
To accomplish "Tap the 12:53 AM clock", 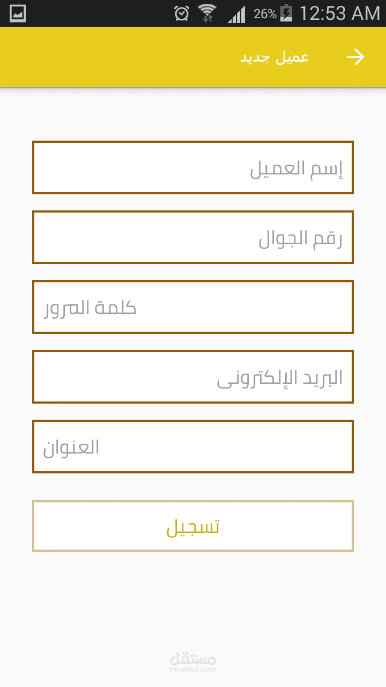I will [x=339, y=13].
